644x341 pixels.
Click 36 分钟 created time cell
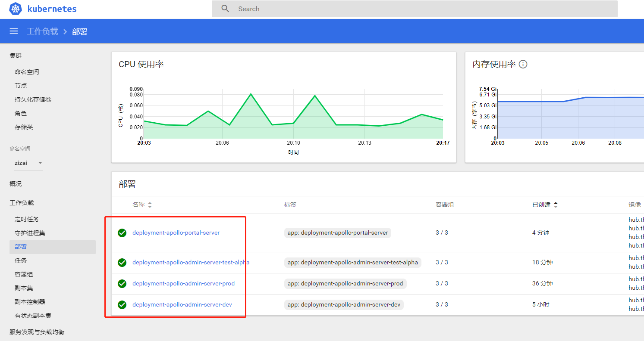(x=542, y=283)
